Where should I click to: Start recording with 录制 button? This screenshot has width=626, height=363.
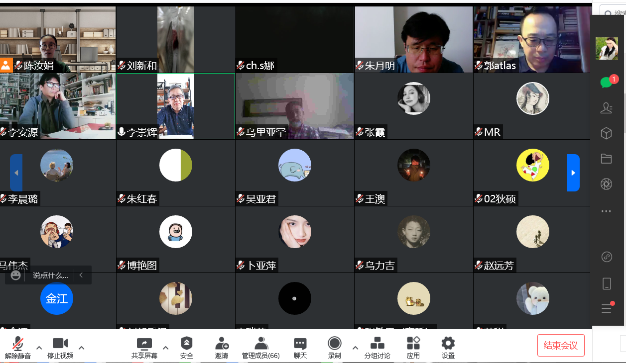(335, 347)
